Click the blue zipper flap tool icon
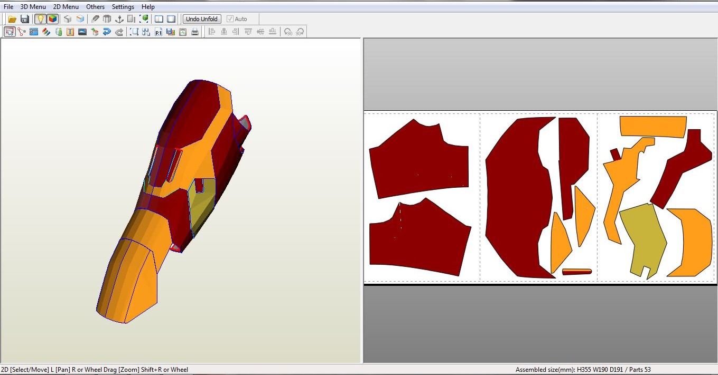 (x=34, y=32)
